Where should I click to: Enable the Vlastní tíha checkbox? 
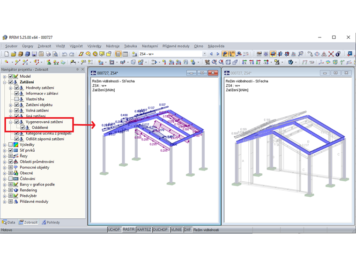16,99
